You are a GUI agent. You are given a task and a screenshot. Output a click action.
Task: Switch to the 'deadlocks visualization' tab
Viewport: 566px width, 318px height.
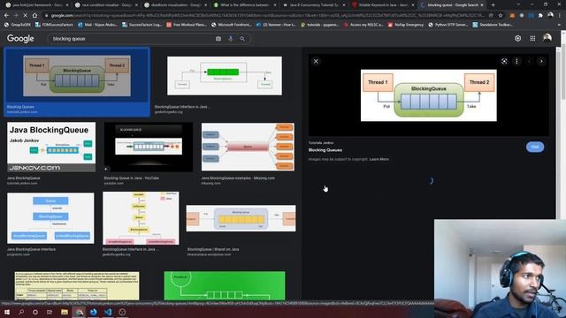[x=176, y=5]
